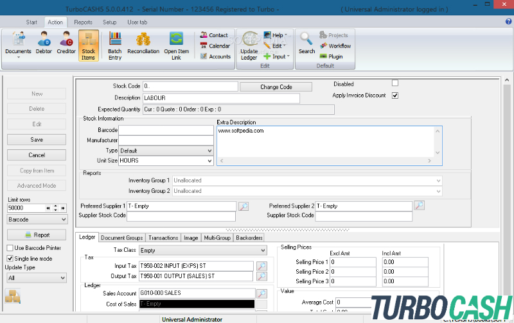Switch to the Start tab
Screen dimensions: 514x323
[x=31, y=22]
